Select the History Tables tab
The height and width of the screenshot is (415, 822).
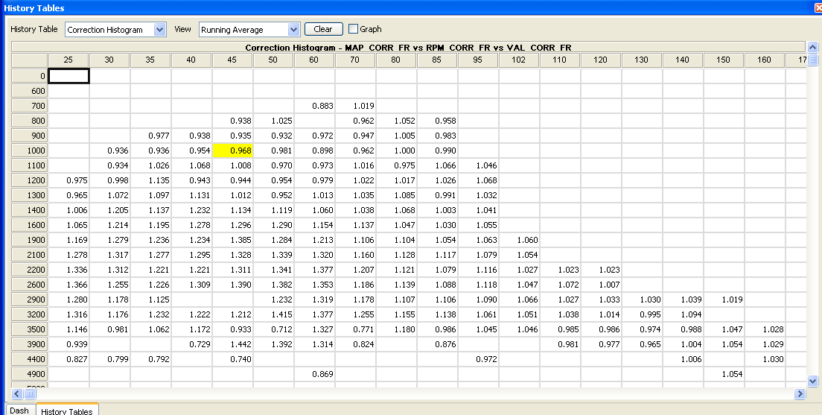[66, 411]
